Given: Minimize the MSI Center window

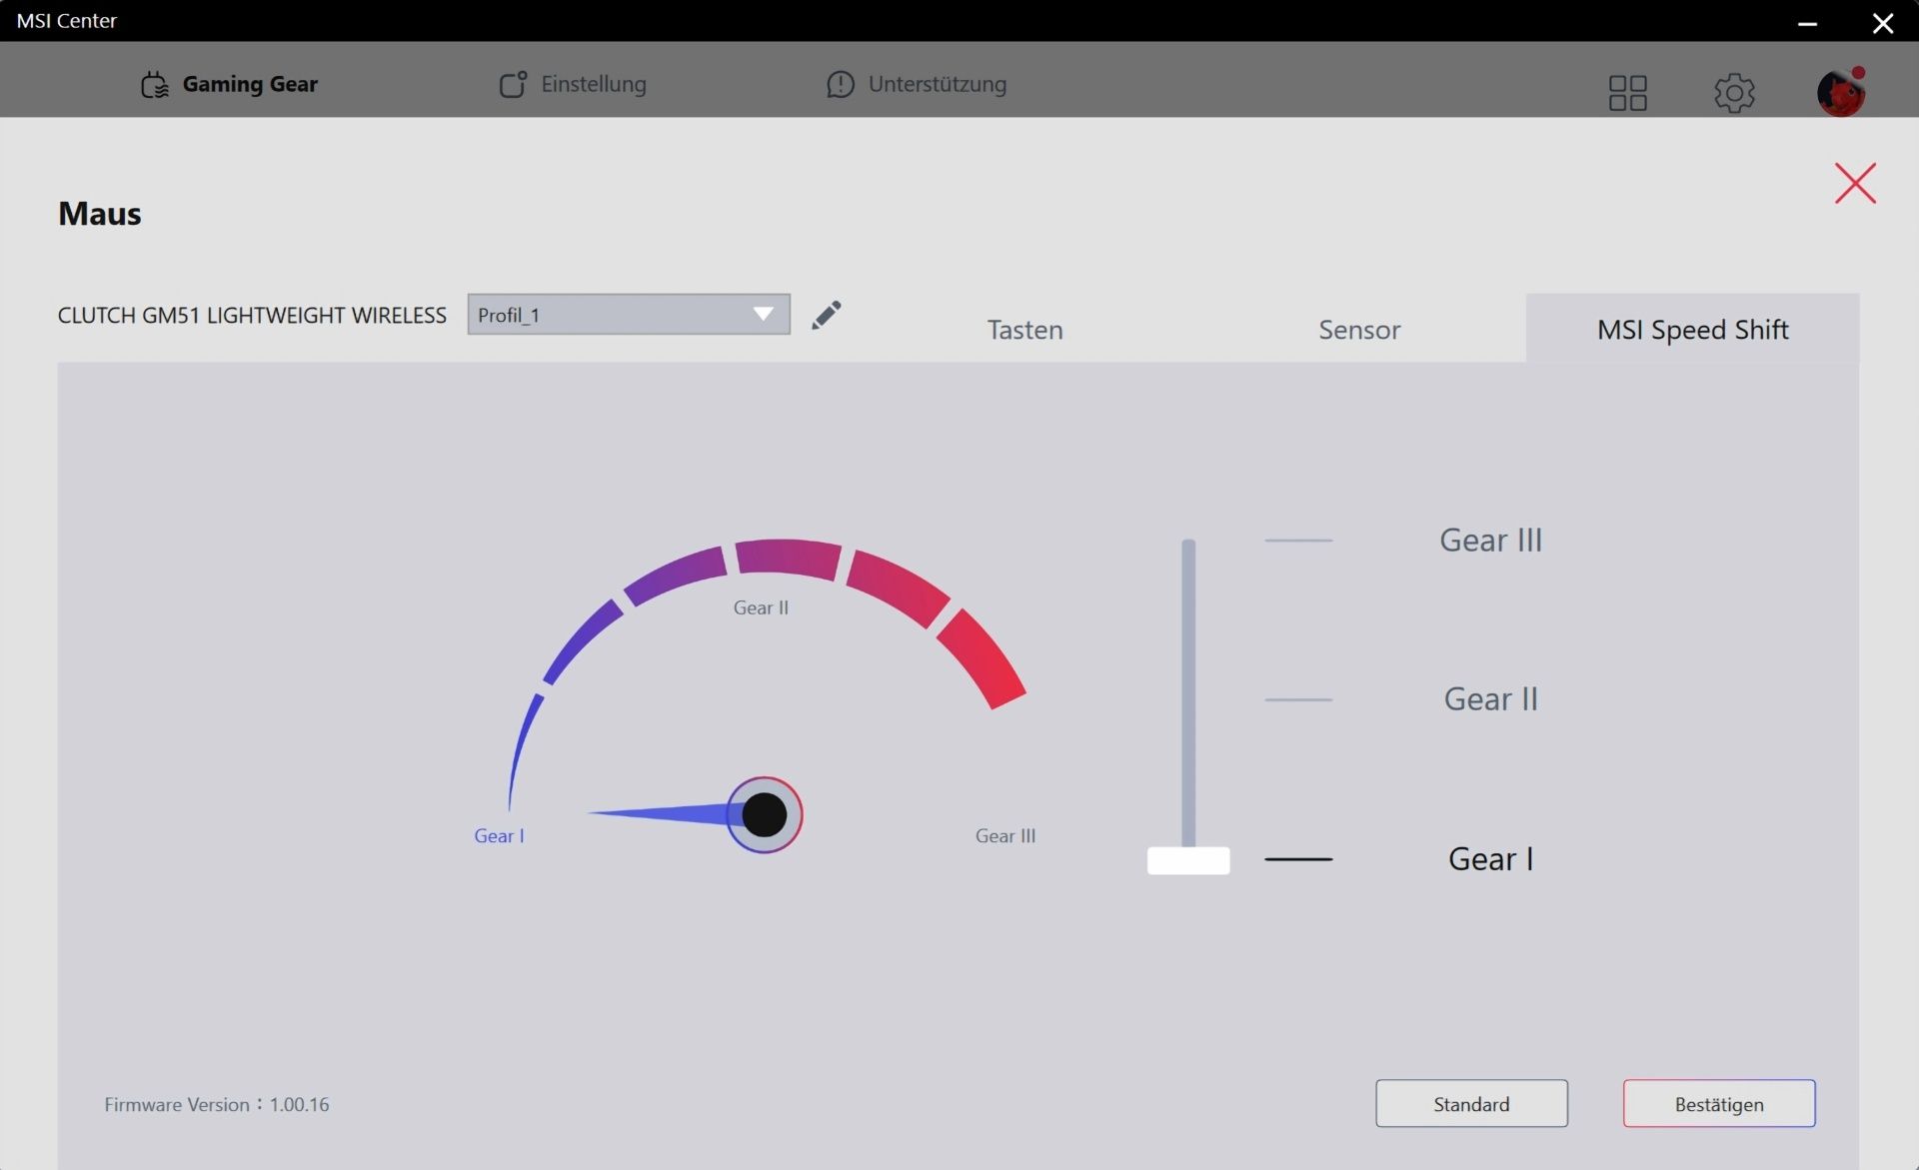Looking at the screenshot, I should pos(1807,23).
